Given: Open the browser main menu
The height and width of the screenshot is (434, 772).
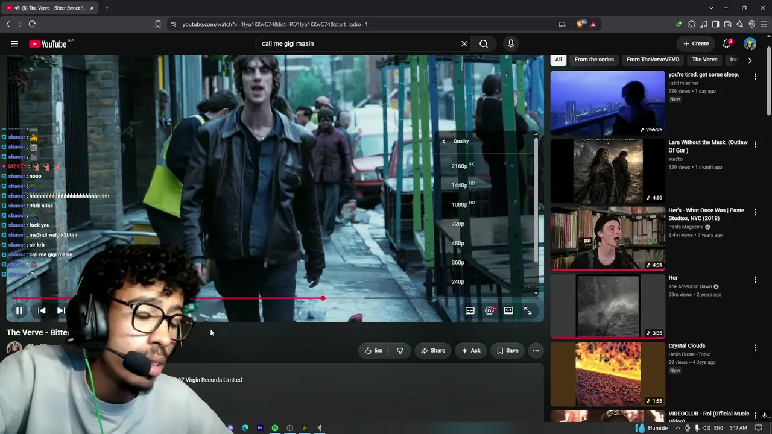Looking at the screenshot, I should (x=764, y=24).
